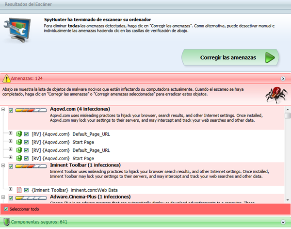
Task: Select the iminent.com:Web Data row text
Action: click(x=75, y=190)
